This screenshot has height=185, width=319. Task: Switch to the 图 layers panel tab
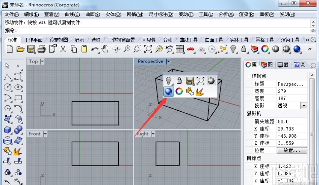tap(267, 65)
